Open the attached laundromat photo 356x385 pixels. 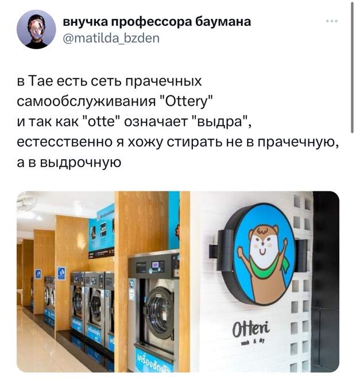coord(178,282)
